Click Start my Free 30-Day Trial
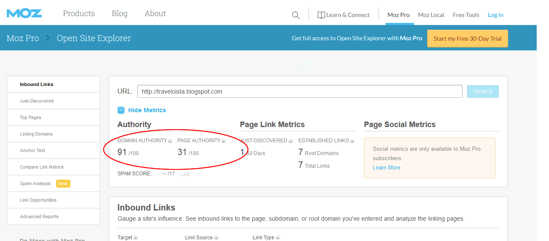This screenshot has width=549, height=241. click(x=467, y=39)
